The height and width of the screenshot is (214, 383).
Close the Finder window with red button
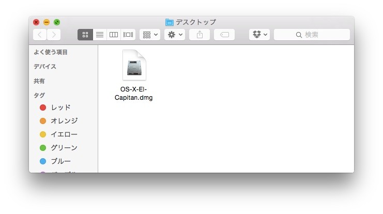36,22
